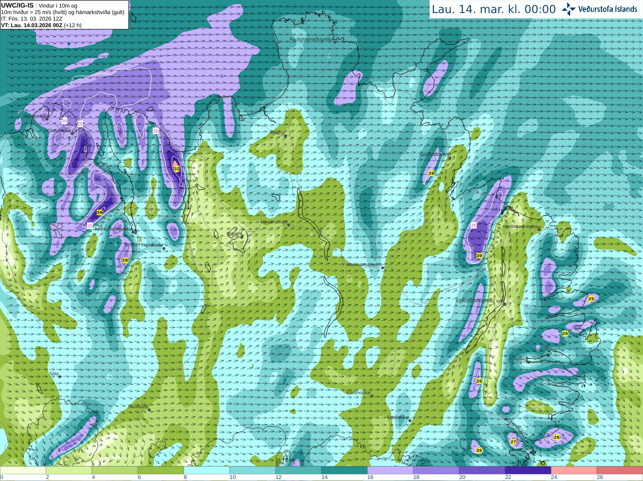Viewport: 643px width, 481px height.
Task: Click the yellow 28 peak gust marker
Action: [x=125, y=260]
